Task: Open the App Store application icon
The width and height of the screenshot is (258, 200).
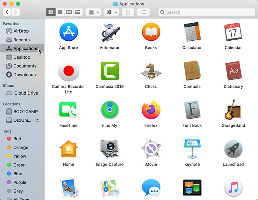Action: click(69, 32)
